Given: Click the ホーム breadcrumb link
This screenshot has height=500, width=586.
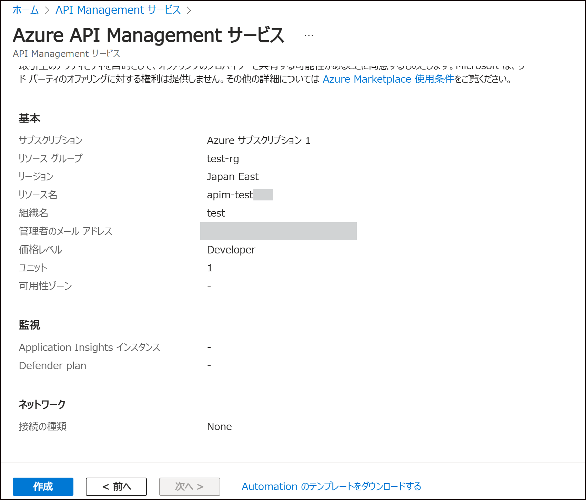Looking at the screenshot, I should [25, 9].
